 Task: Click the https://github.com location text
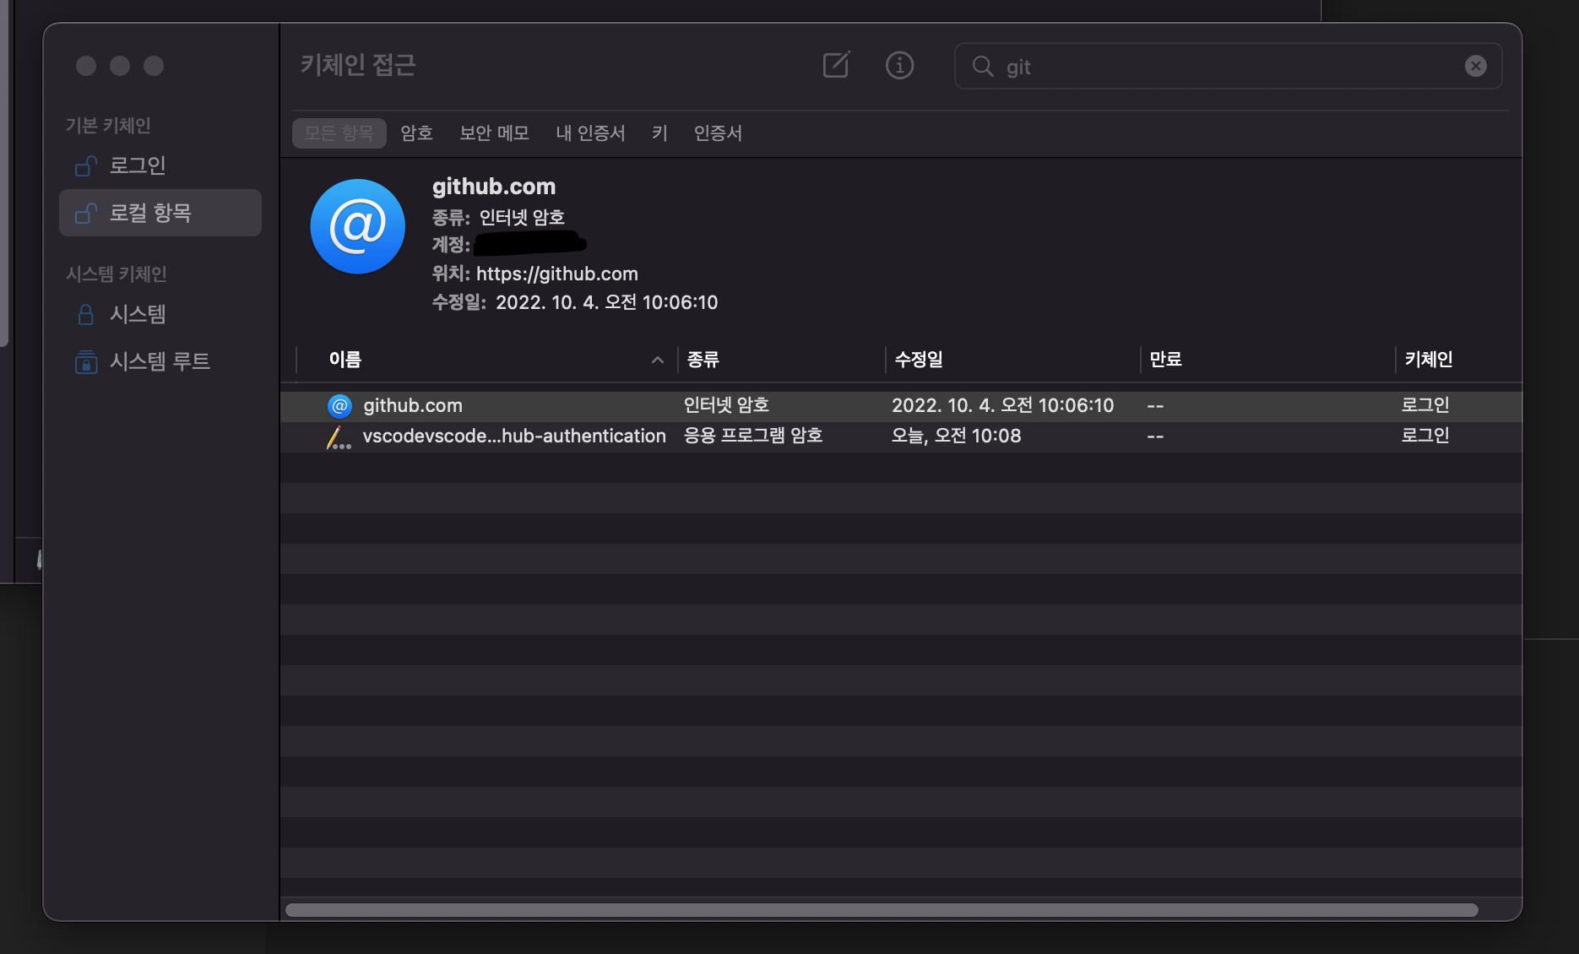557,274
